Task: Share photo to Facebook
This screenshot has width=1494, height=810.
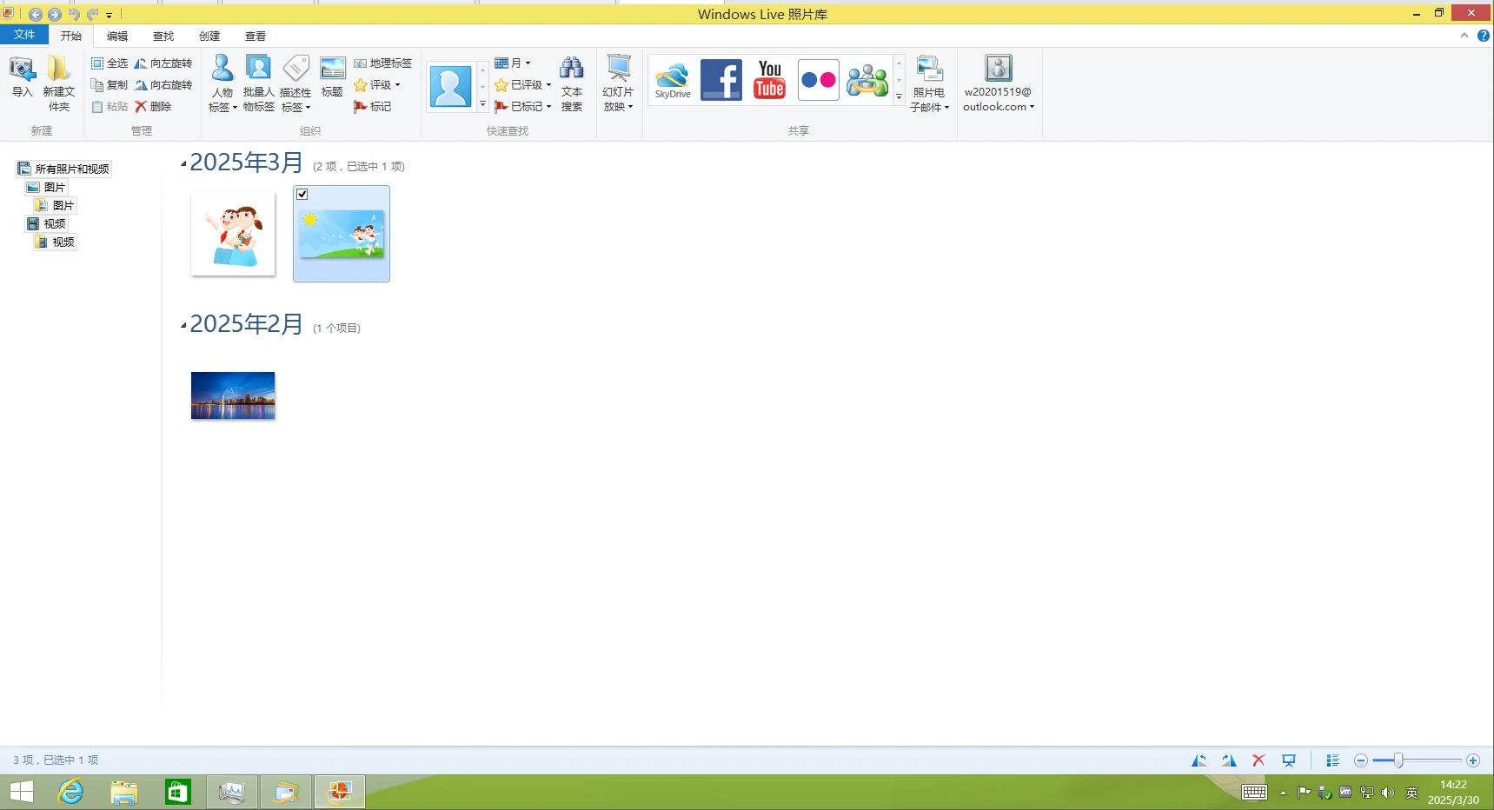Action: (x=721, y=80)
